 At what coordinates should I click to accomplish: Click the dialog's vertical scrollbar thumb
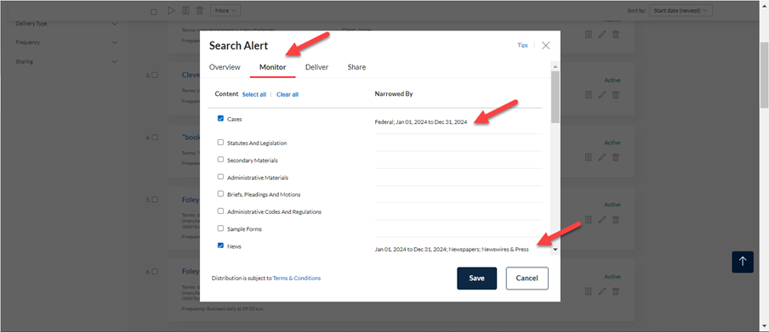555,97
